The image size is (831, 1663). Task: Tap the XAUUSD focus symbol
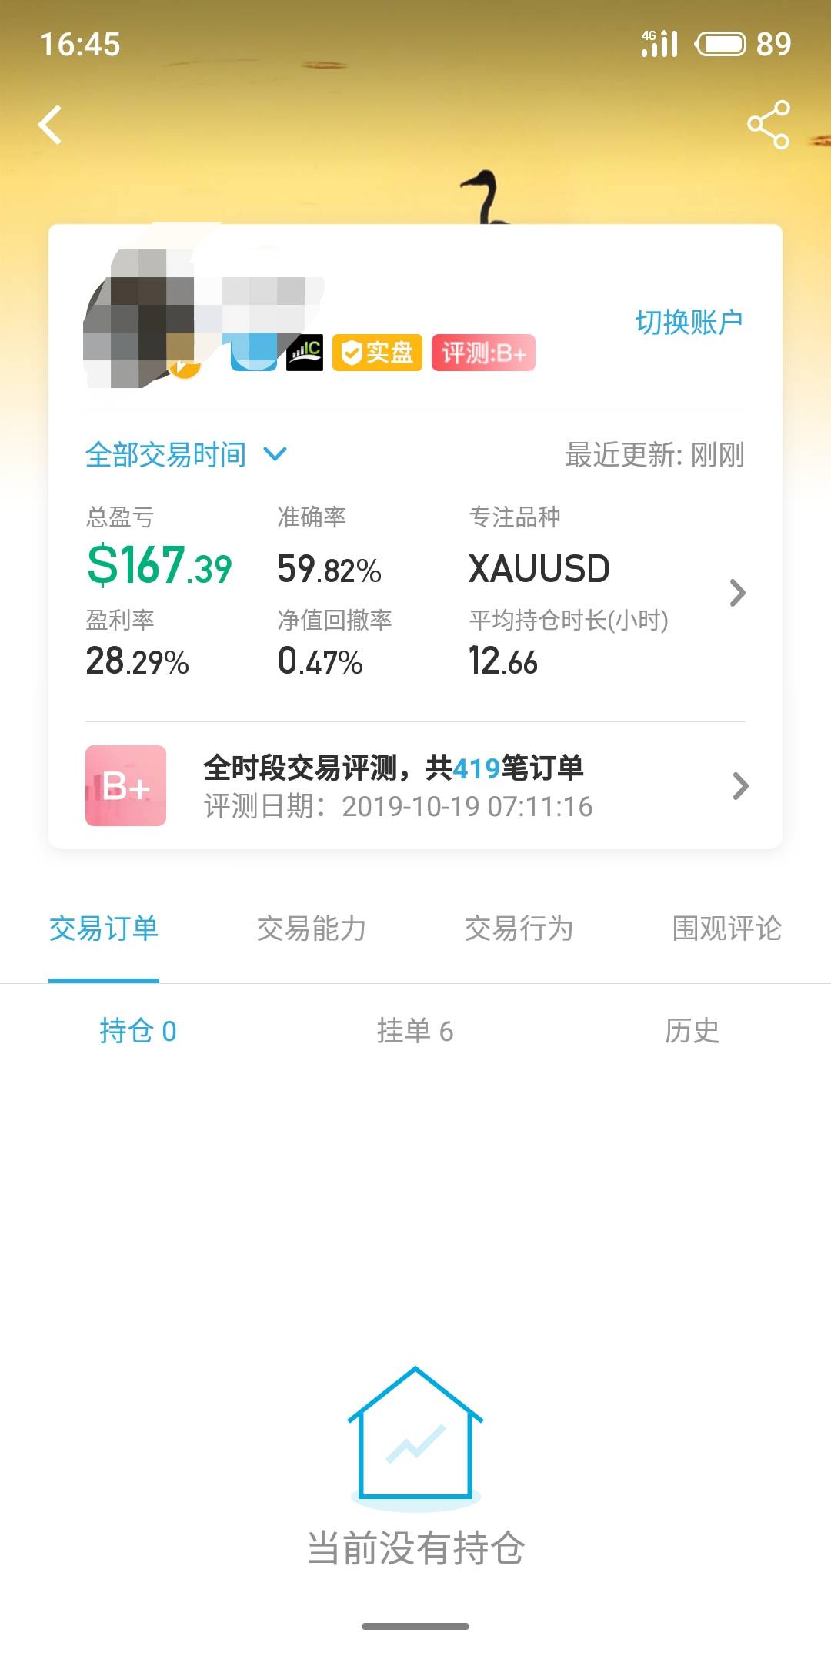[539, 569]
